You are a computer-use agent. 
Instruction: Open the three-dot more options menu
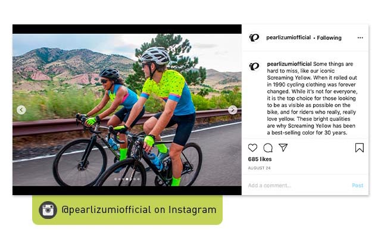click(x=360, y=37)
